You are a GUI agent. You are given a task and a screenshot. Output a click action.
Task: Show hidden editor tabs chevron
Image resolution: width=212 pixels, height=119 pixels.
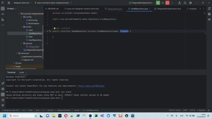point(200,9)
